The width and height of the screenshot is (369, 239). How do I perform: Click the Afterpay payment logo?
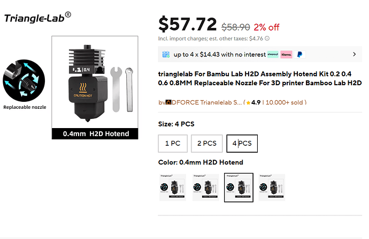coord(273,55)
